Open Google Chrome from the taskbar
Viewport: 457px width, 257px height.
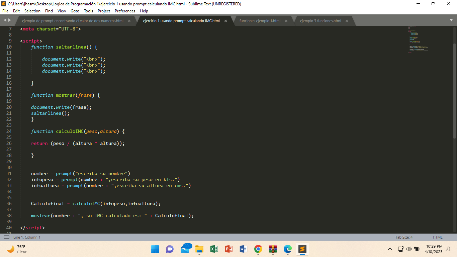(x=258, y=249)
